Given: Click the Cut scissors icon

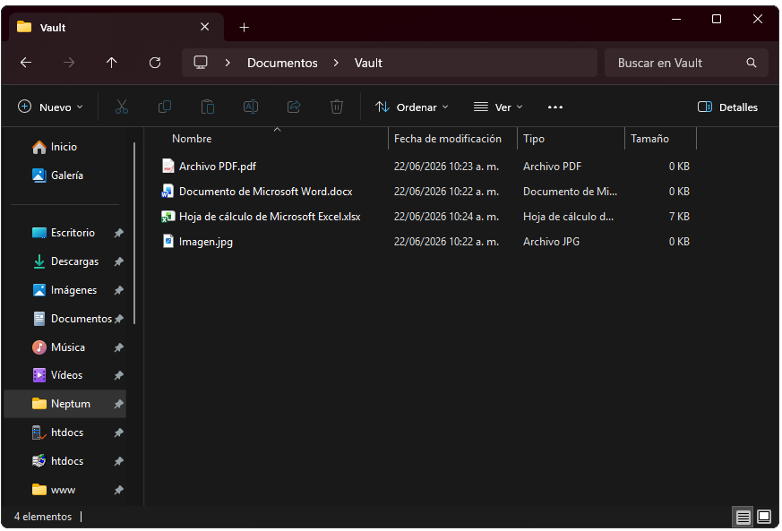Looking at the screenshot, I should pyautogui.click(x=122, y=107).
